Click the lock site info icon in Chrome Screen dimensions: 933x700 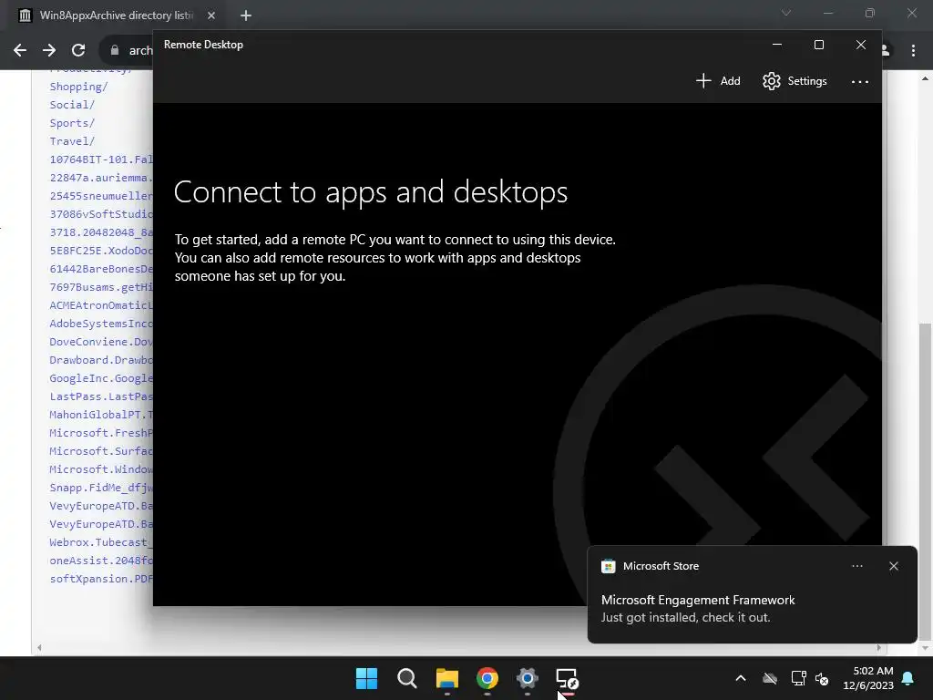(x=114, y=50)
